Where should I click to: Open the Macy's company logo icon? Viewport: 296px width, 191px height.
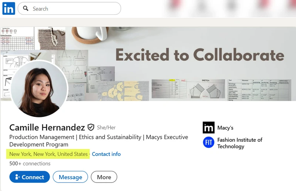click(209, 128)
